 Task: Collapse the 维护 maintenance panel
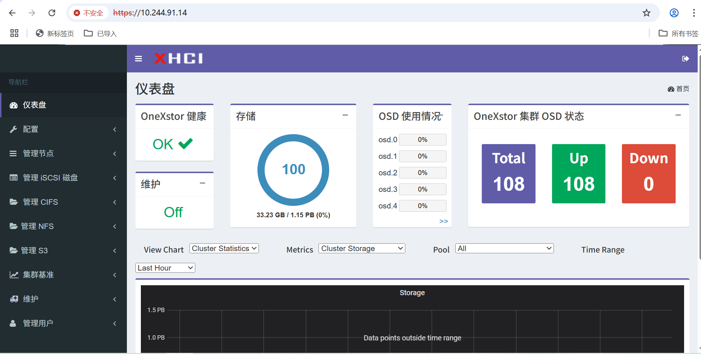203,183
